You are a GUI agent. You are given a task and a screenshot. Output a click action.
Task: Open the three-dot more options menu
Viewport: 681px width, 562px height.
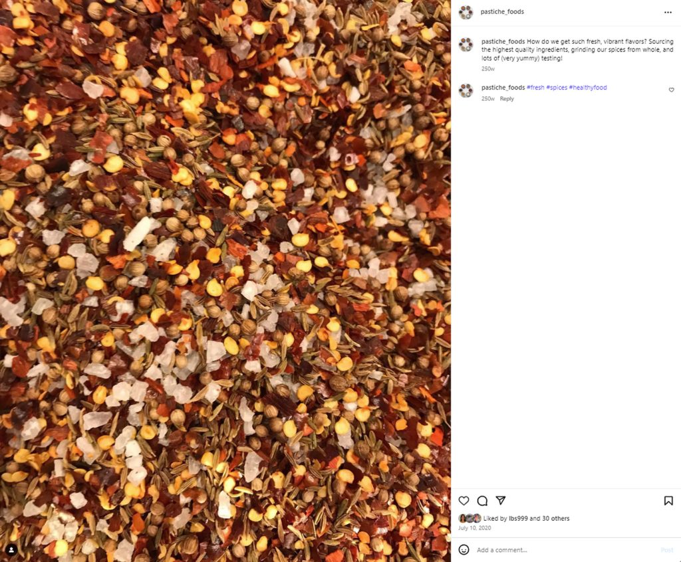click(x=668, y=12)
